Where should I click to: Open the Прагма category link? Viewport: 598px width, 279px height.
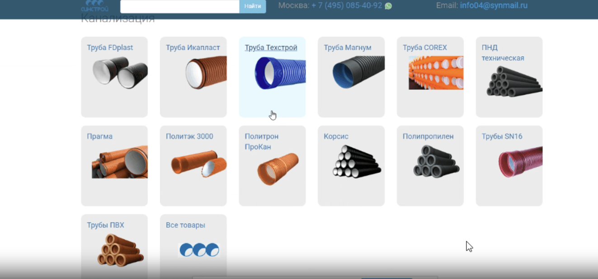coord(100,136)
